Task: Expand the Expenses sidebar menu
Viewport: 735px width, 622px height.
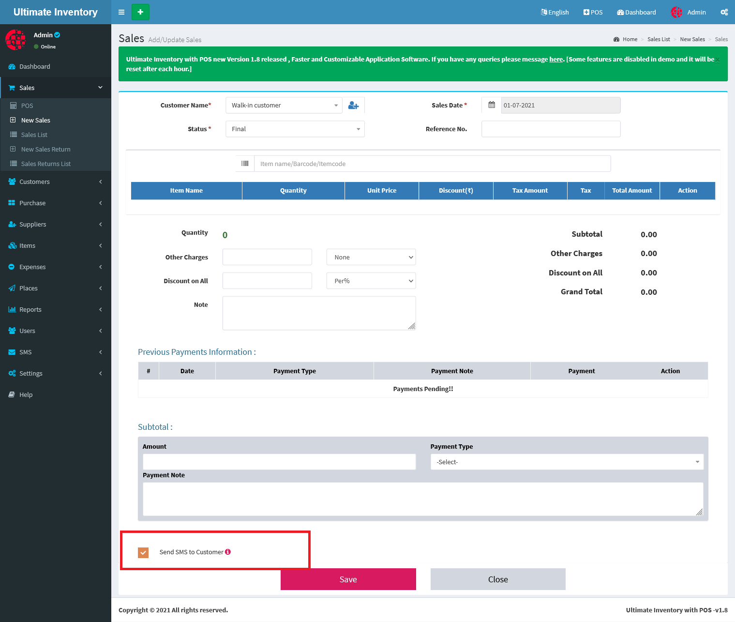Action: pos(56,267)
